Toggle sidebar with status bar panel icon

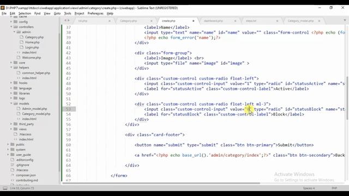tap(5, 188)
